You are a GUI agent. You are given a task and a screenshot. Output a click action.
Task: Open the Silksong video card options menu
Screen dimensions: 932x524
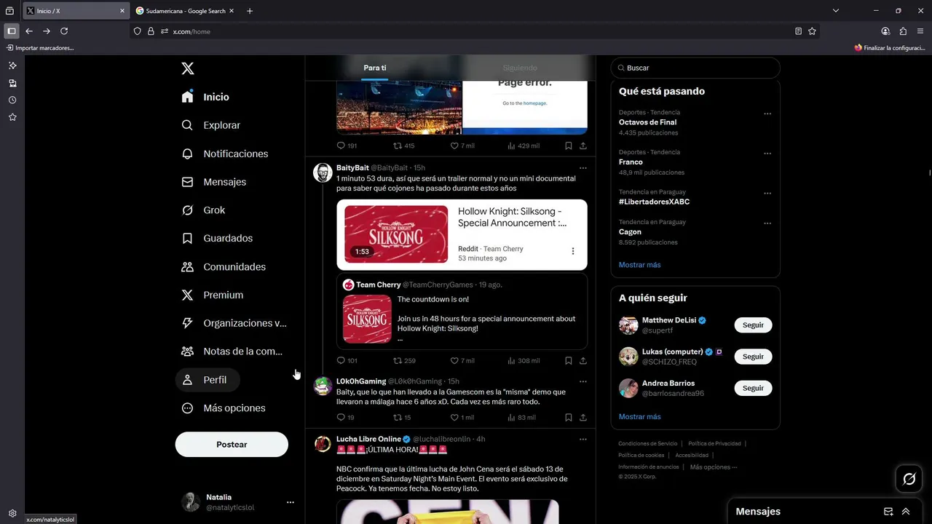pos(573,251)
